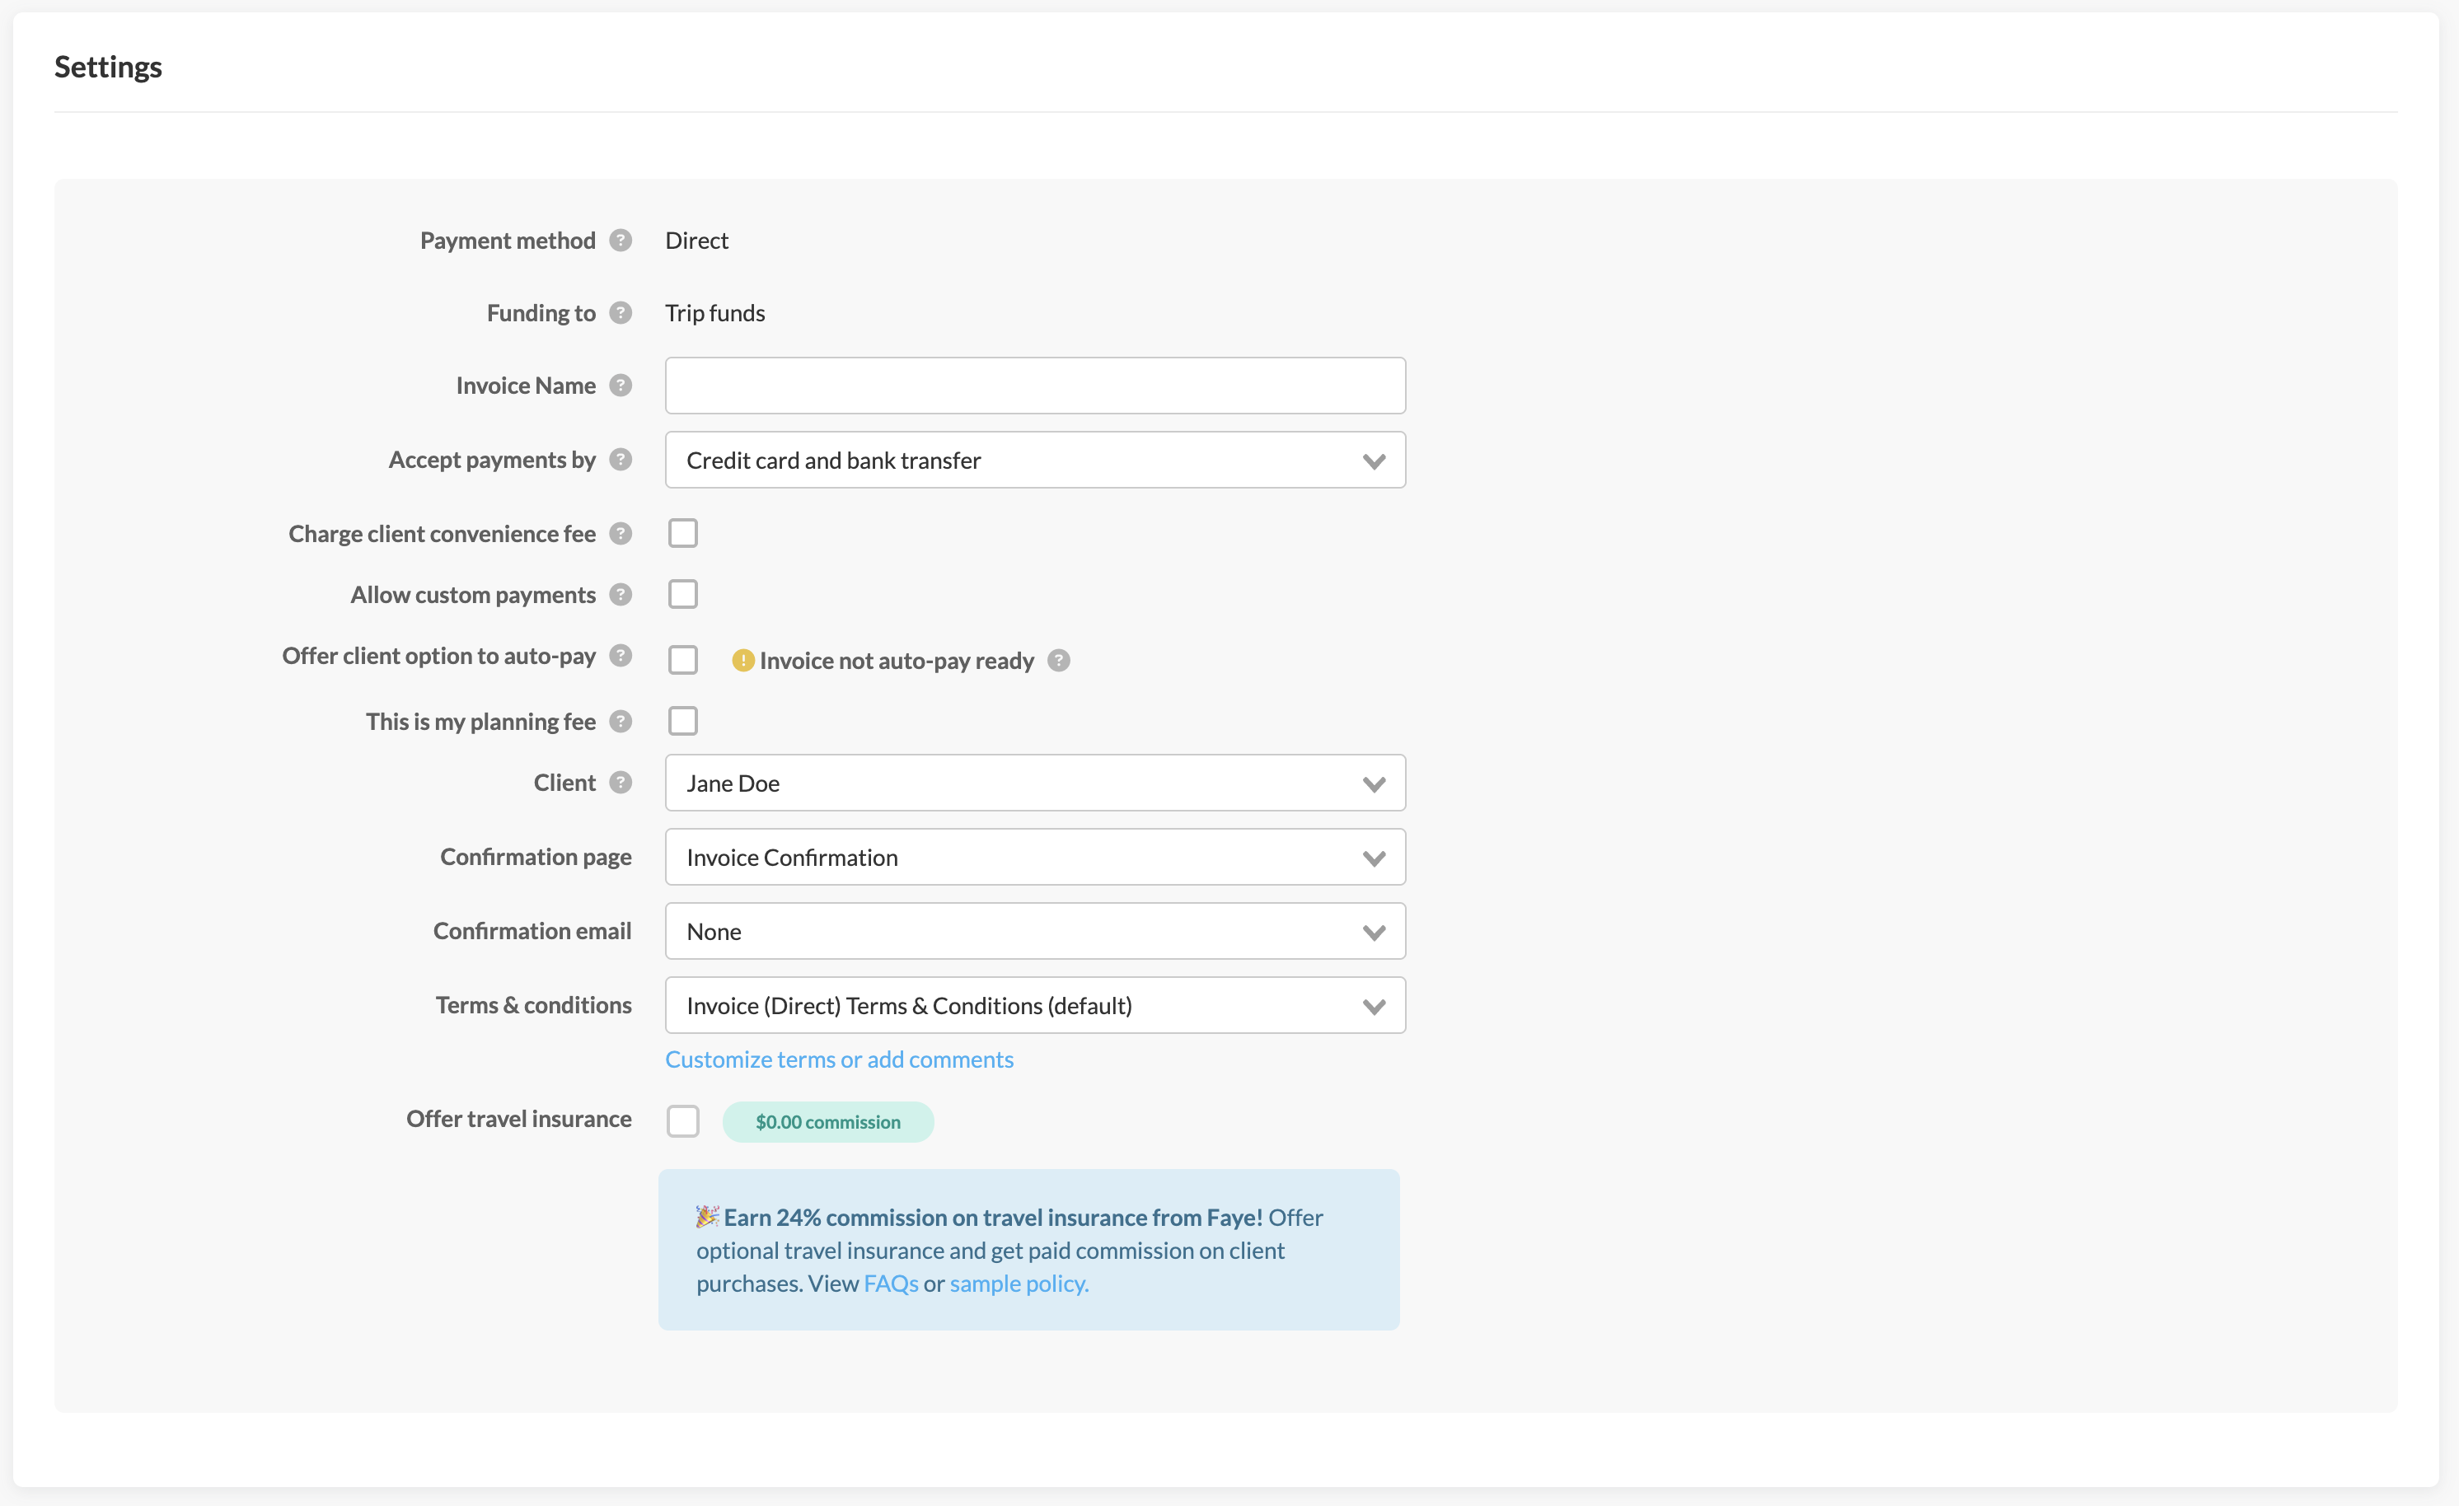The width and height of the screenshot is (2459, 1506).
Task: Click help icon beside Funding to
Action: (x=621, y=313)
